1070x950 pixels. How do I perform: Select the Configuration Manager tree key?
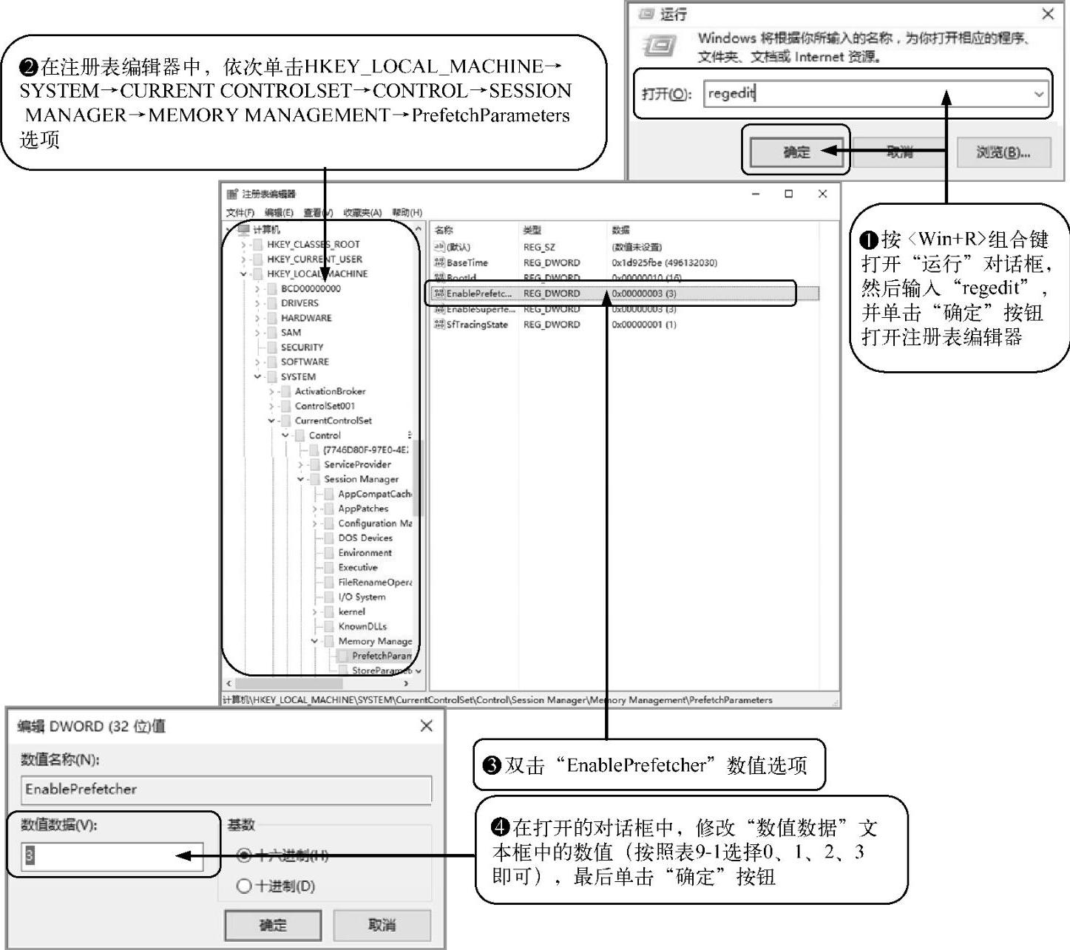click(375, 523)
